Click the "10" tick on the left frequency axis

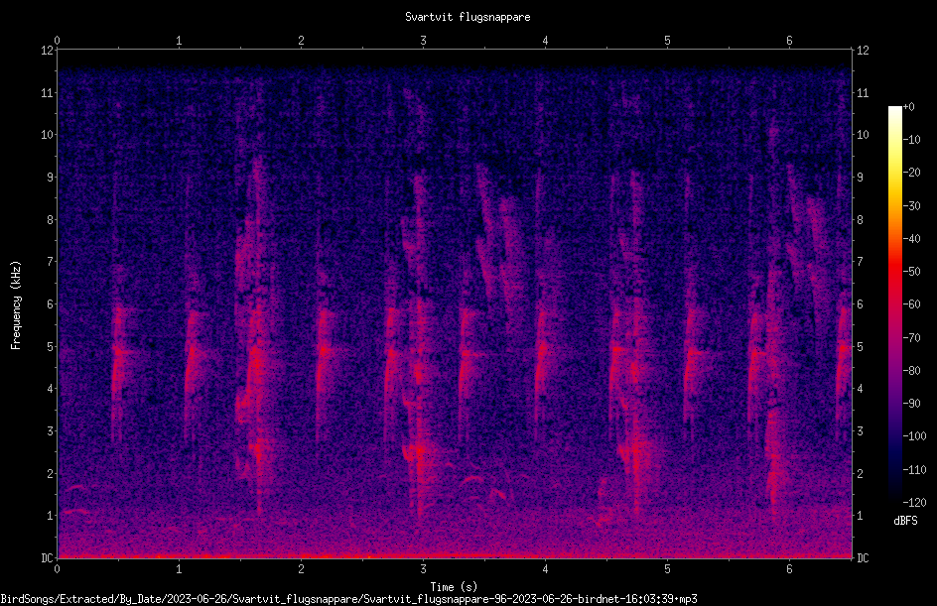coord(47,135)
